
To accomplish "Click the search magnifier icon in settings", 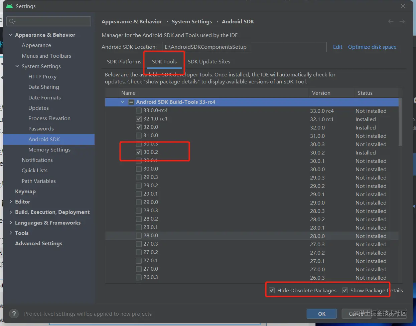I will point(12,21).
